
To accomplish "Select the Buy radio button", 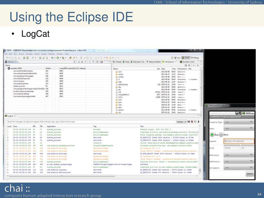I will tap(212, 135).
